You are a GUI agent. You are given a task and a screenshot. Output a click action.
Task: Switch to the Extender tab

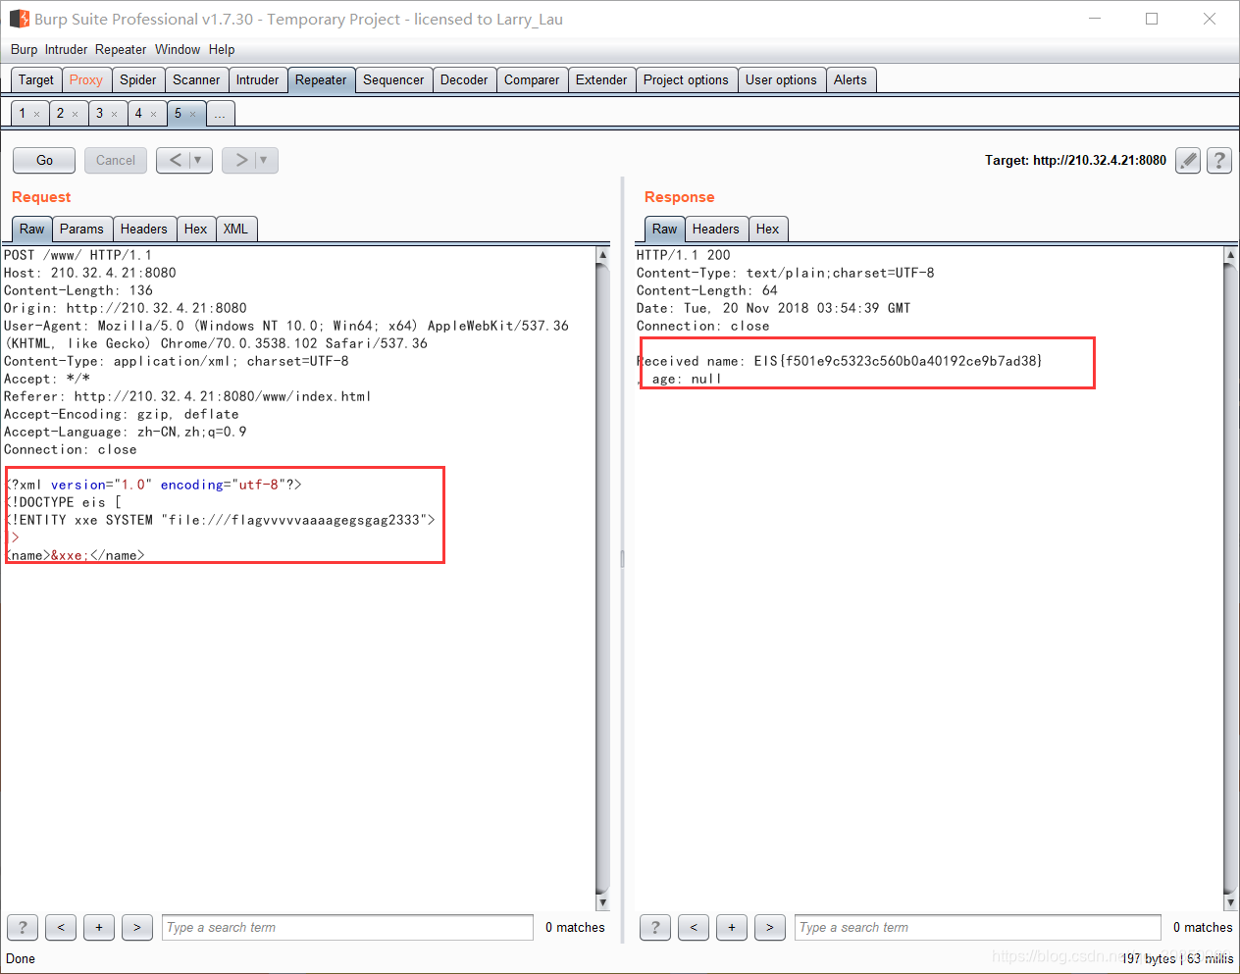click(x=601, y=80)
